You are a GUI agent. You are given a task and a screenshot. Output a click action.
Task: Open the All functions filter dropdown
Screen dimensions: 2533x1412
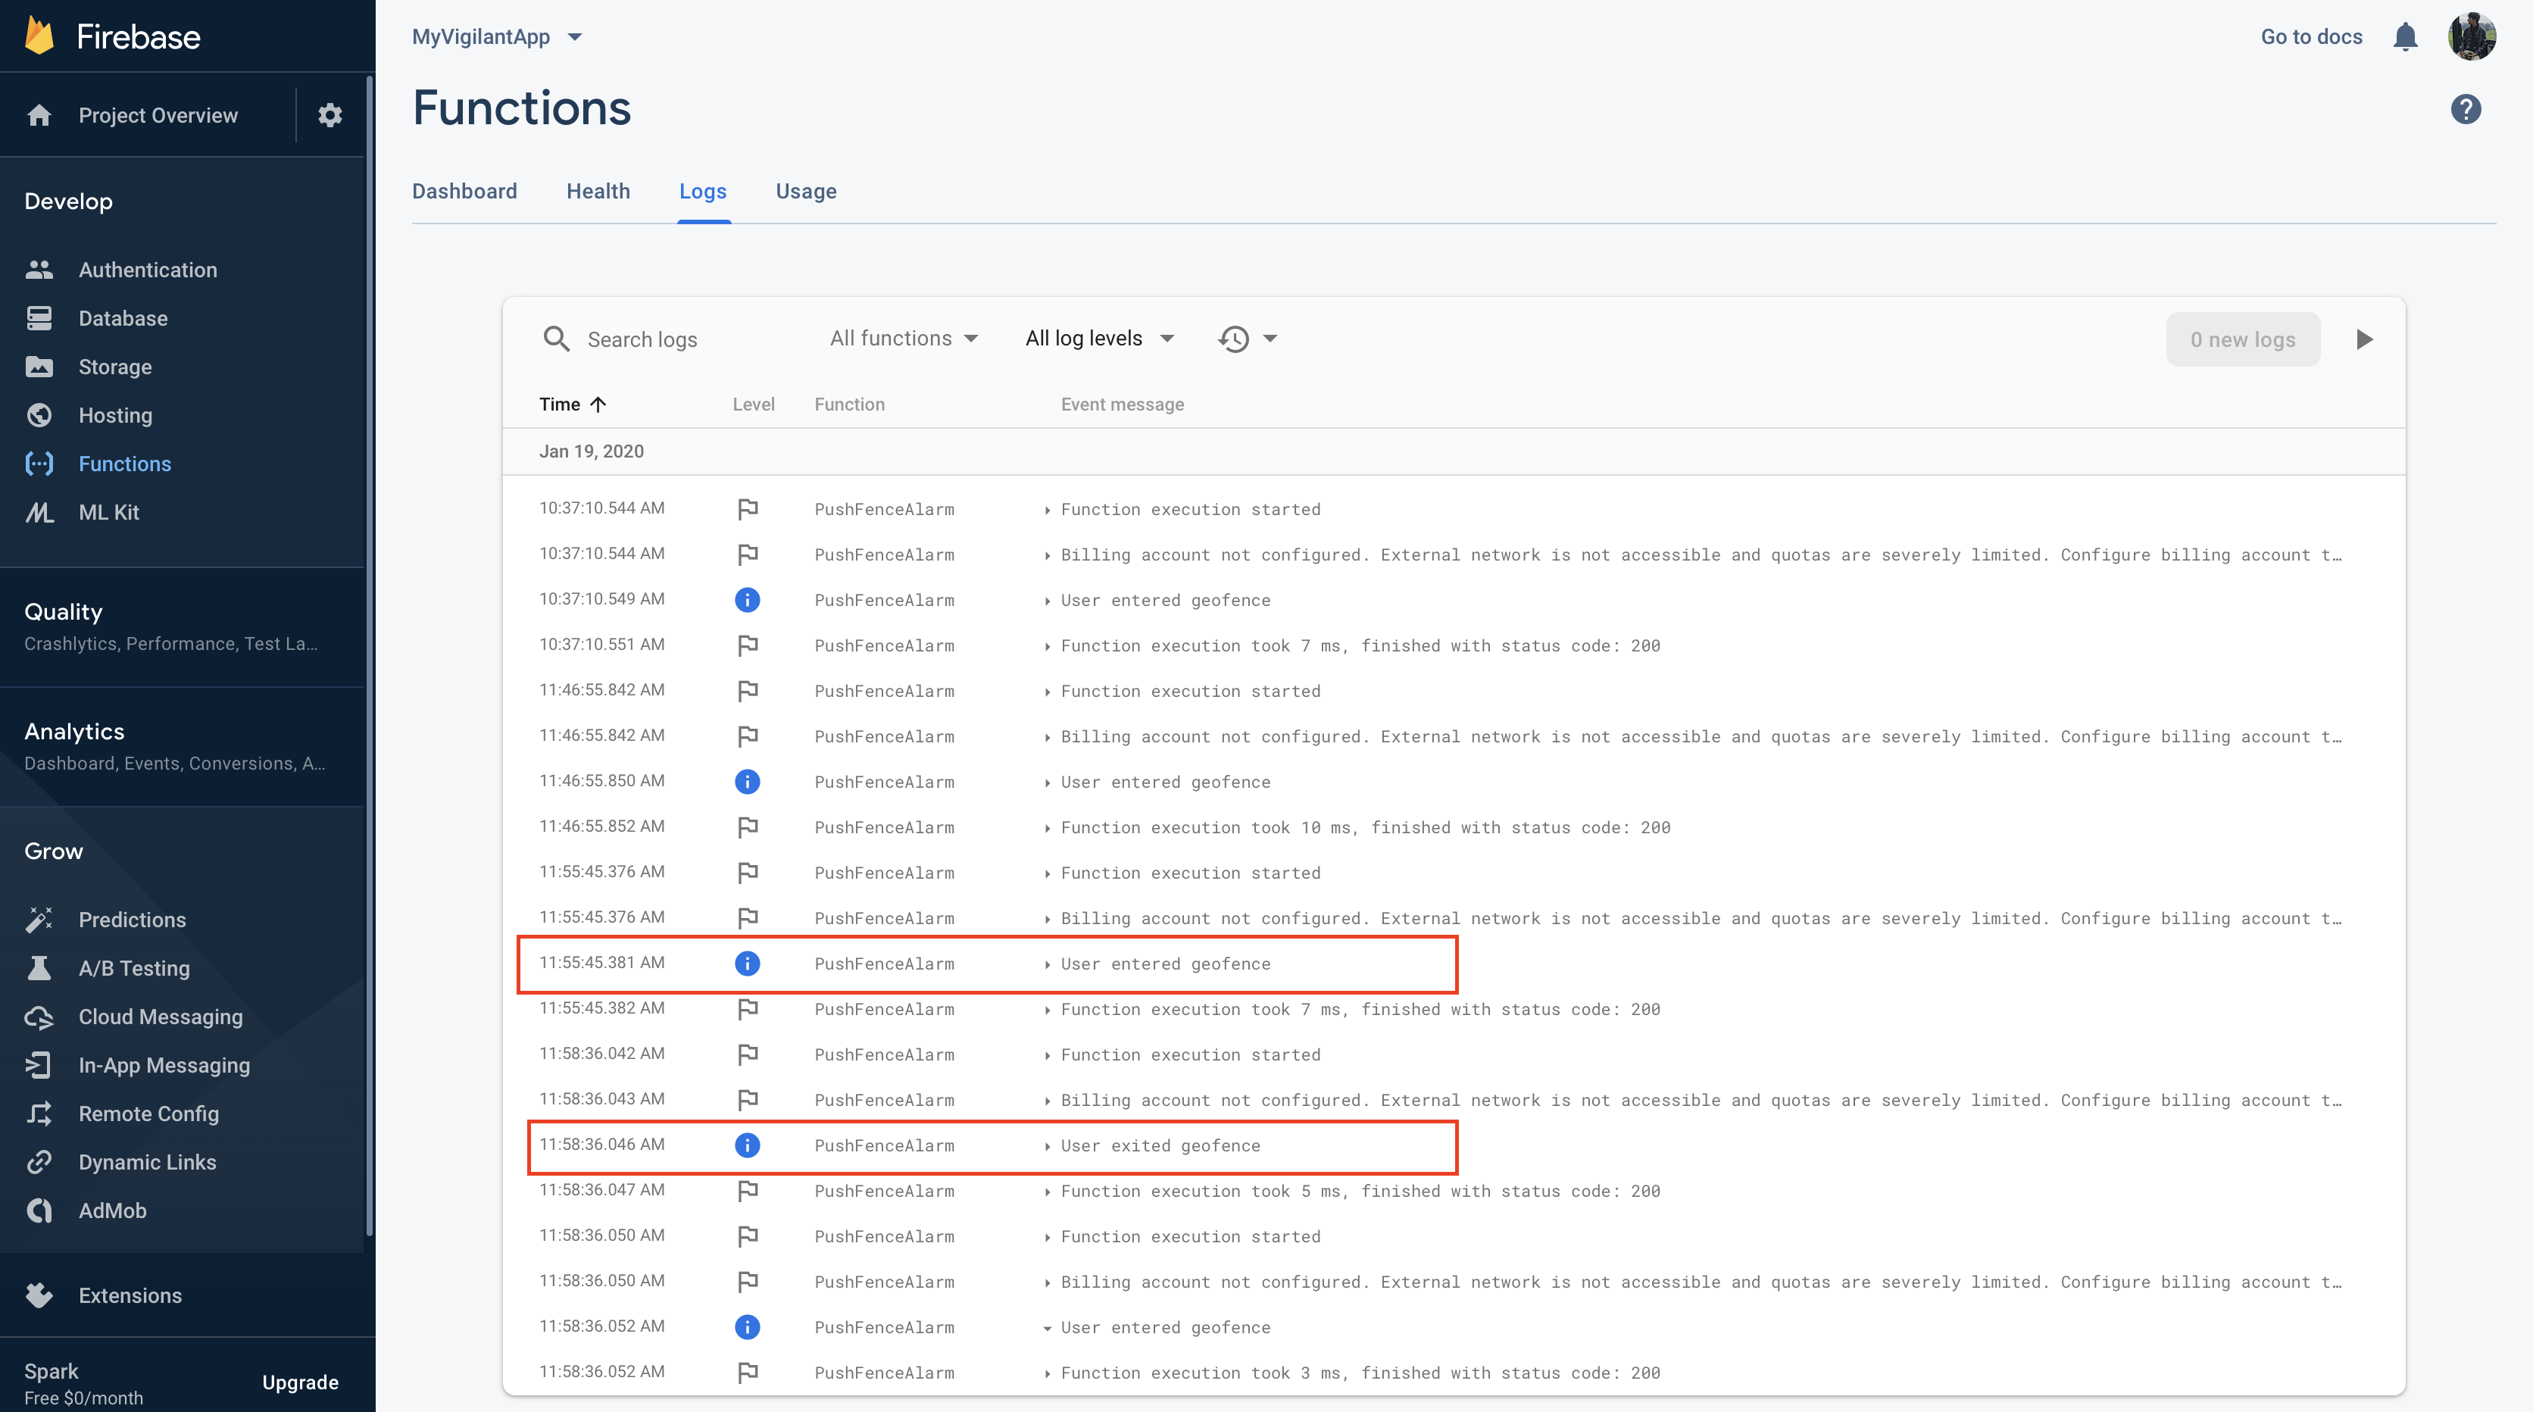pyautogui.click(x=904, y=339)
